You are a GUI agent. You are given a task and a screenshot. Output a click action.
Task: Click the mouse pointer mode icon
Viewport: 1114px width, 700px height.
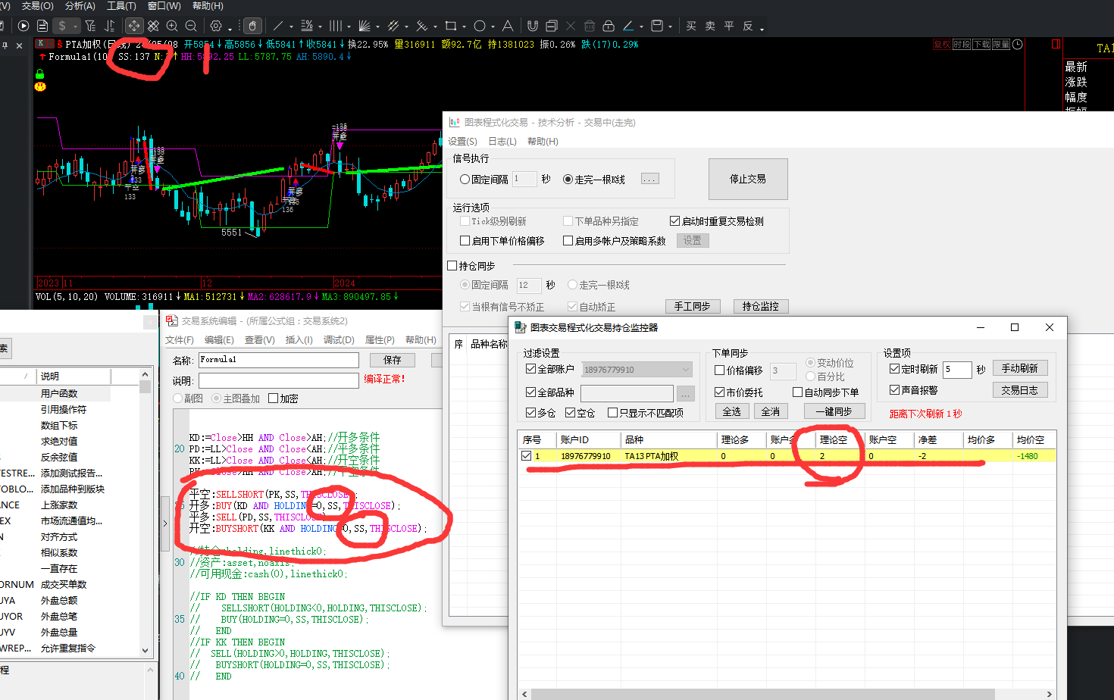tap(253, 26)
